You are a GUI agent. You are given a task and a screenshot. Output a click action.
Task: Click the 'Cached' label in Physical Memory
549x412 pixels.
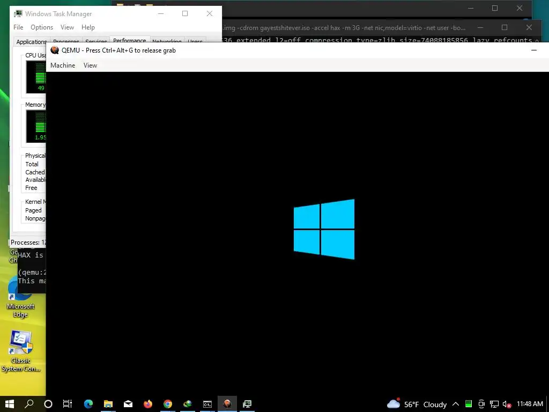(35, 172)
